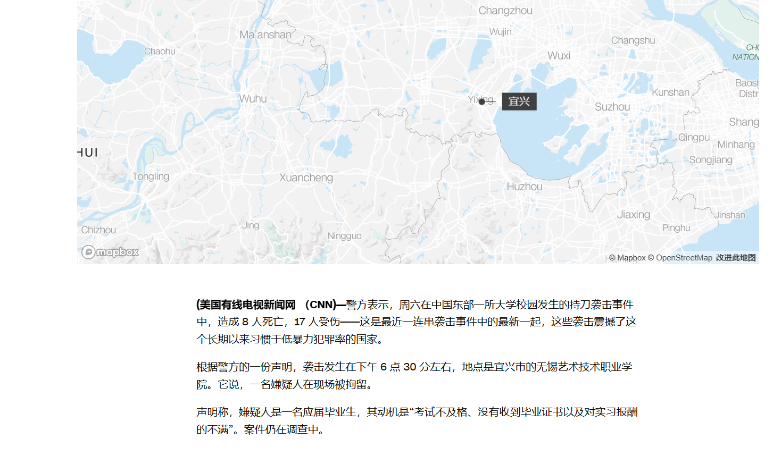
Task: Select the Ningguo city label
Action: (344, 236)
